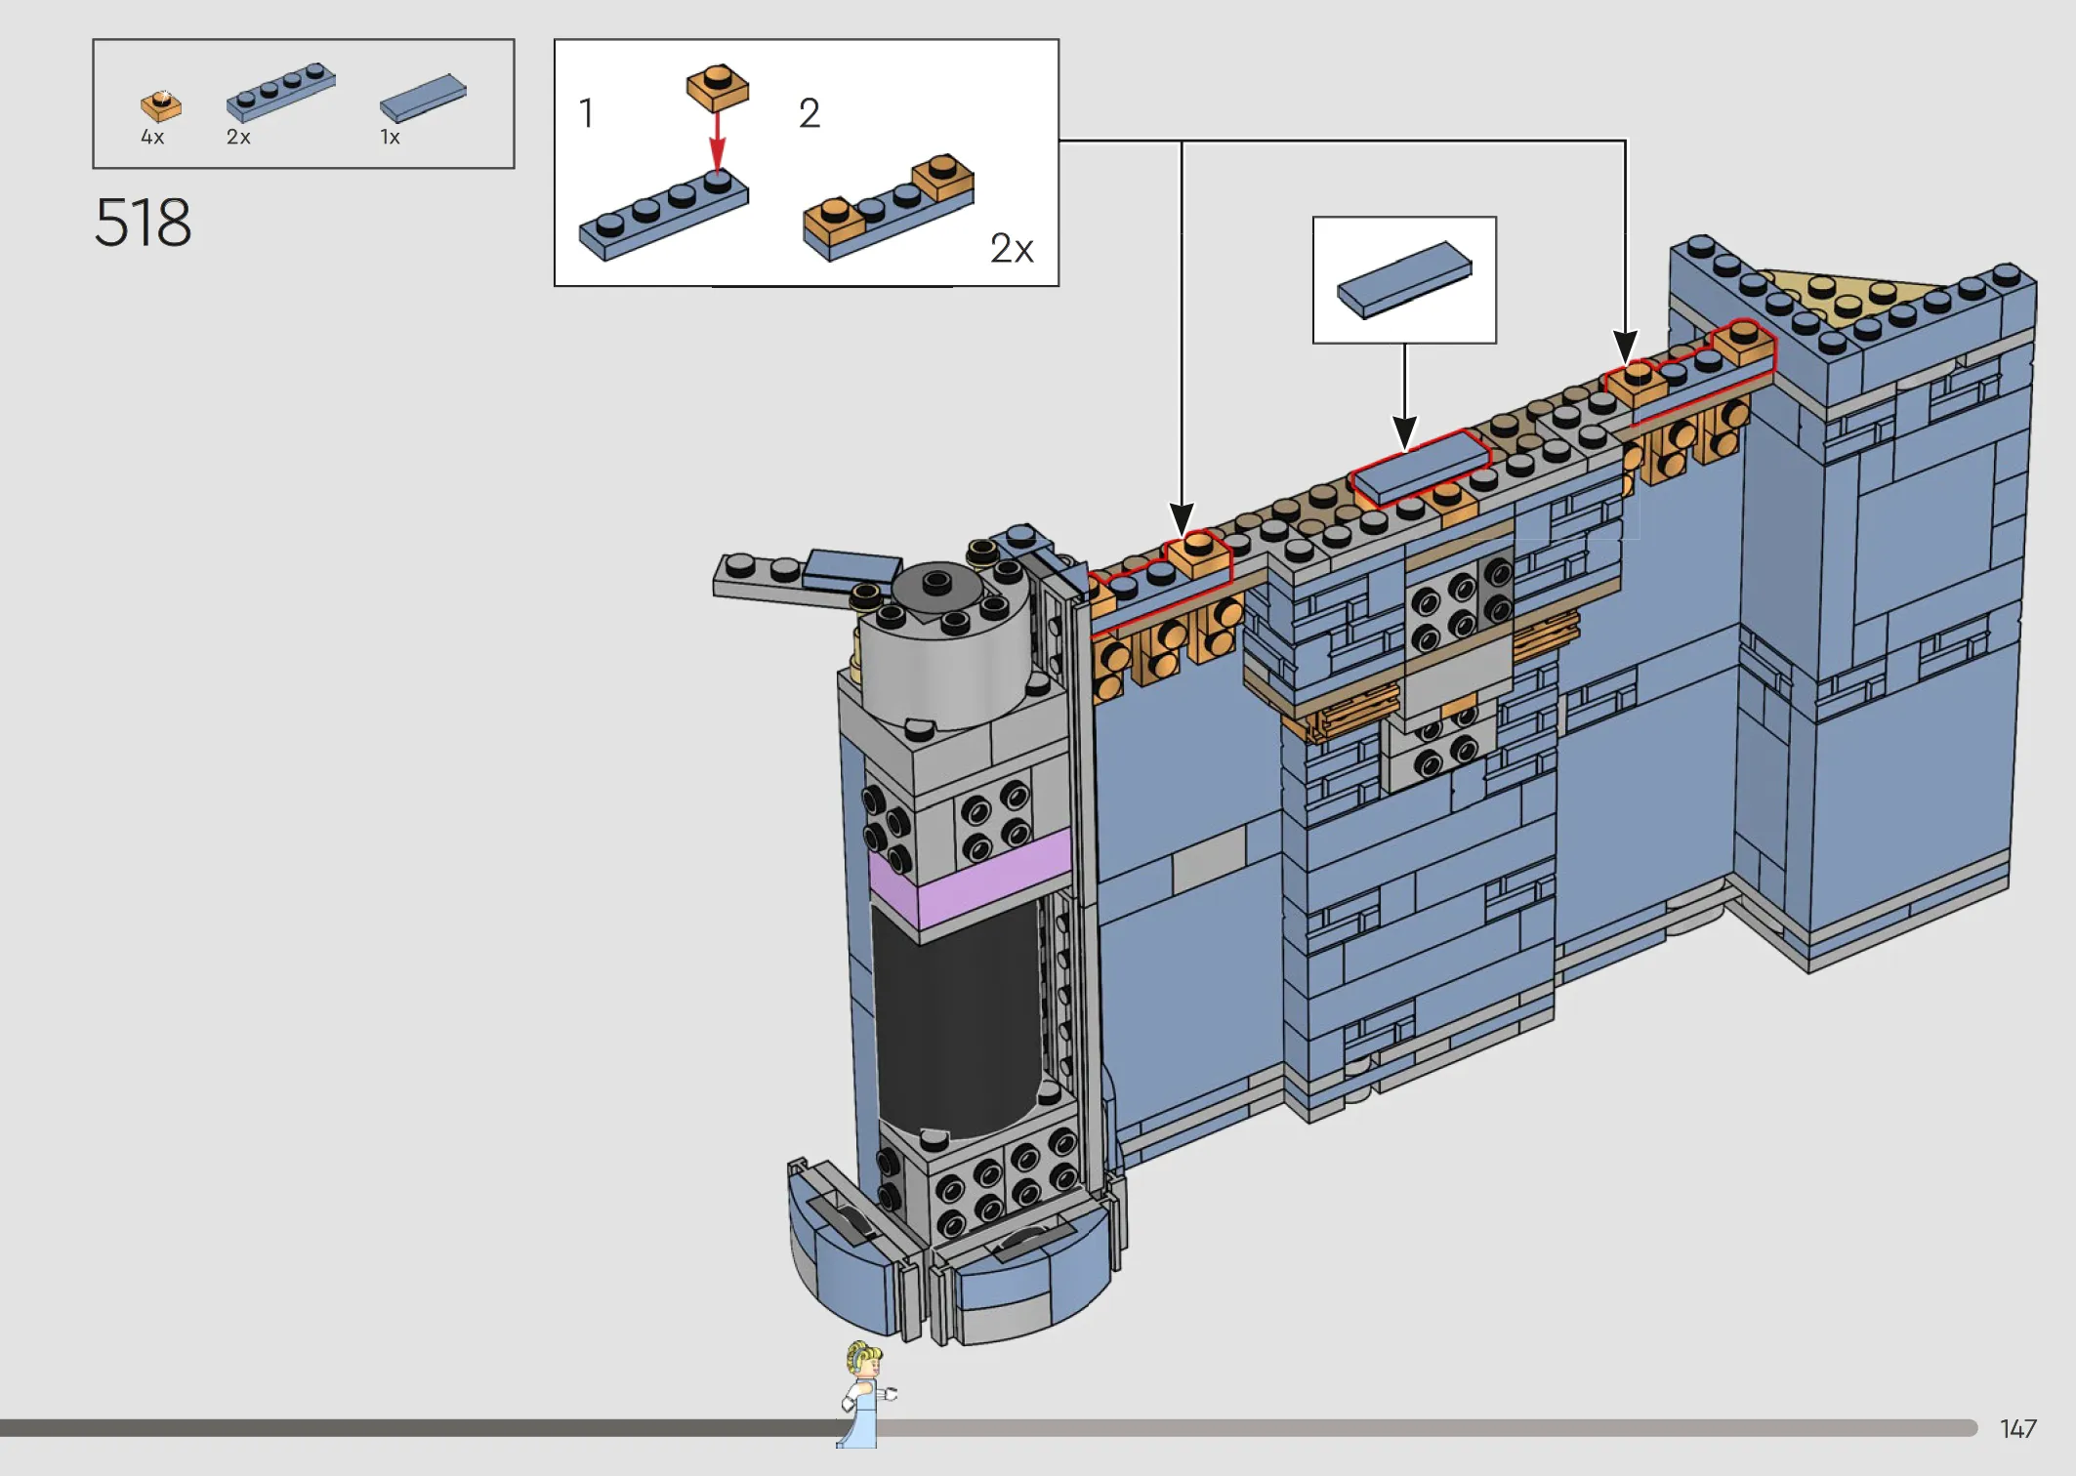This screenshot has width=2076, height=1476.
Task: Click the 2x multiplier in the sub-assembly box
Action: click(x=1012, y=249)
